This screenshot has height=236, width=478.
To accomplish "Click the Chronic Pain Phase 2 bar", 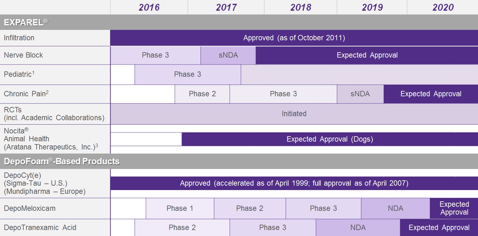I will click(x=202, y=94).
